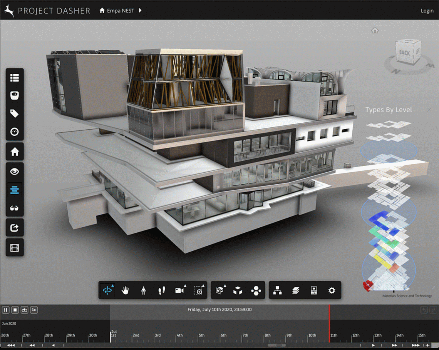This screenshot has height=350, width=439.
Task: Click the Login button
Action: 427,10
